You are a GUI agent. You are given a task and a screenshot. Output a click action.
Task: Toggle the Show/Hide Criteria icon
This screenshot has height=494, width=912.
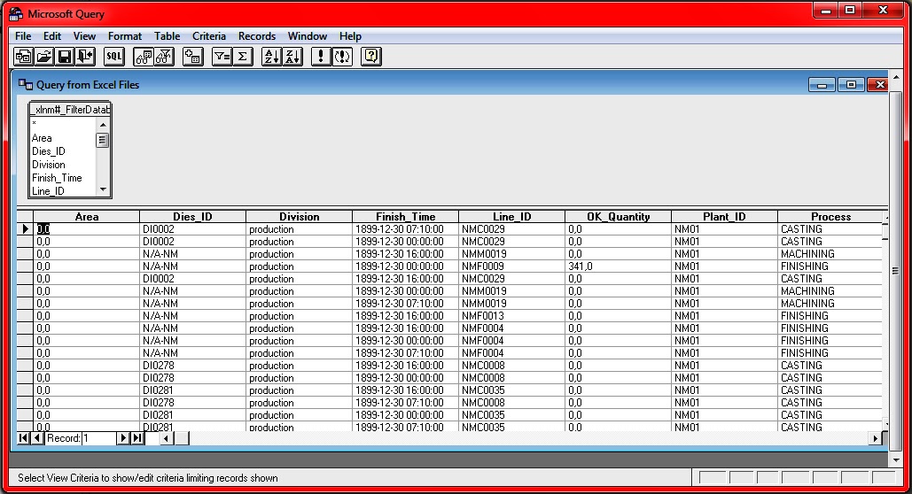(x=164, y=57)
